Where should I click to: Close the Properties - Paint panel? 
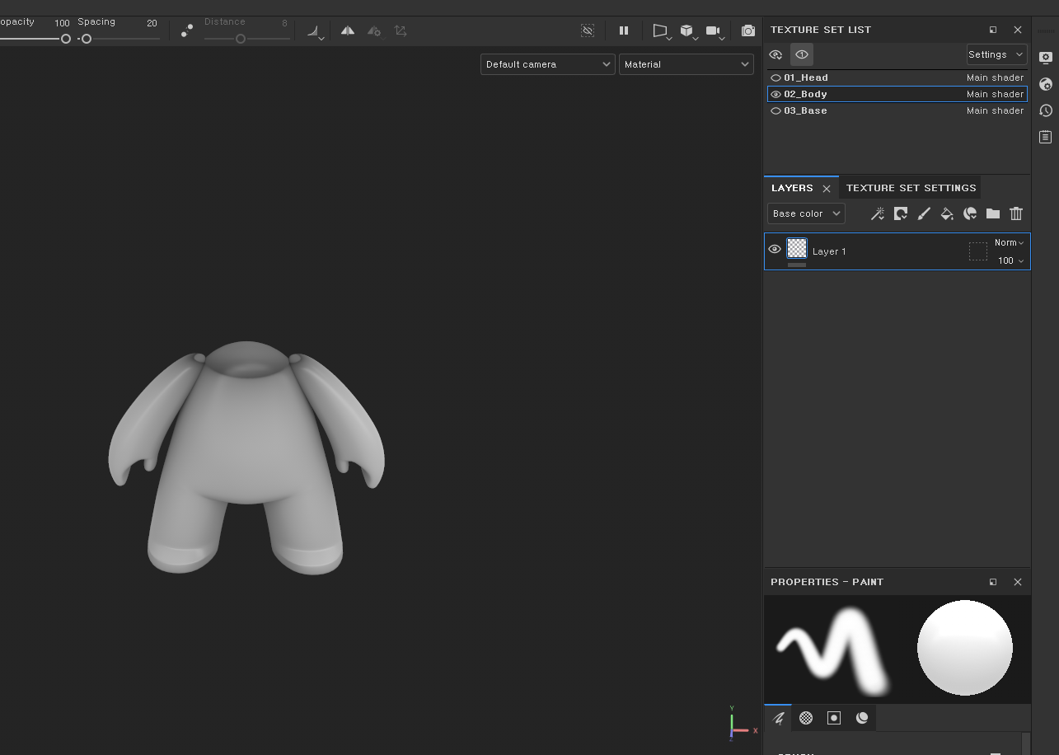pos(1018,582)
